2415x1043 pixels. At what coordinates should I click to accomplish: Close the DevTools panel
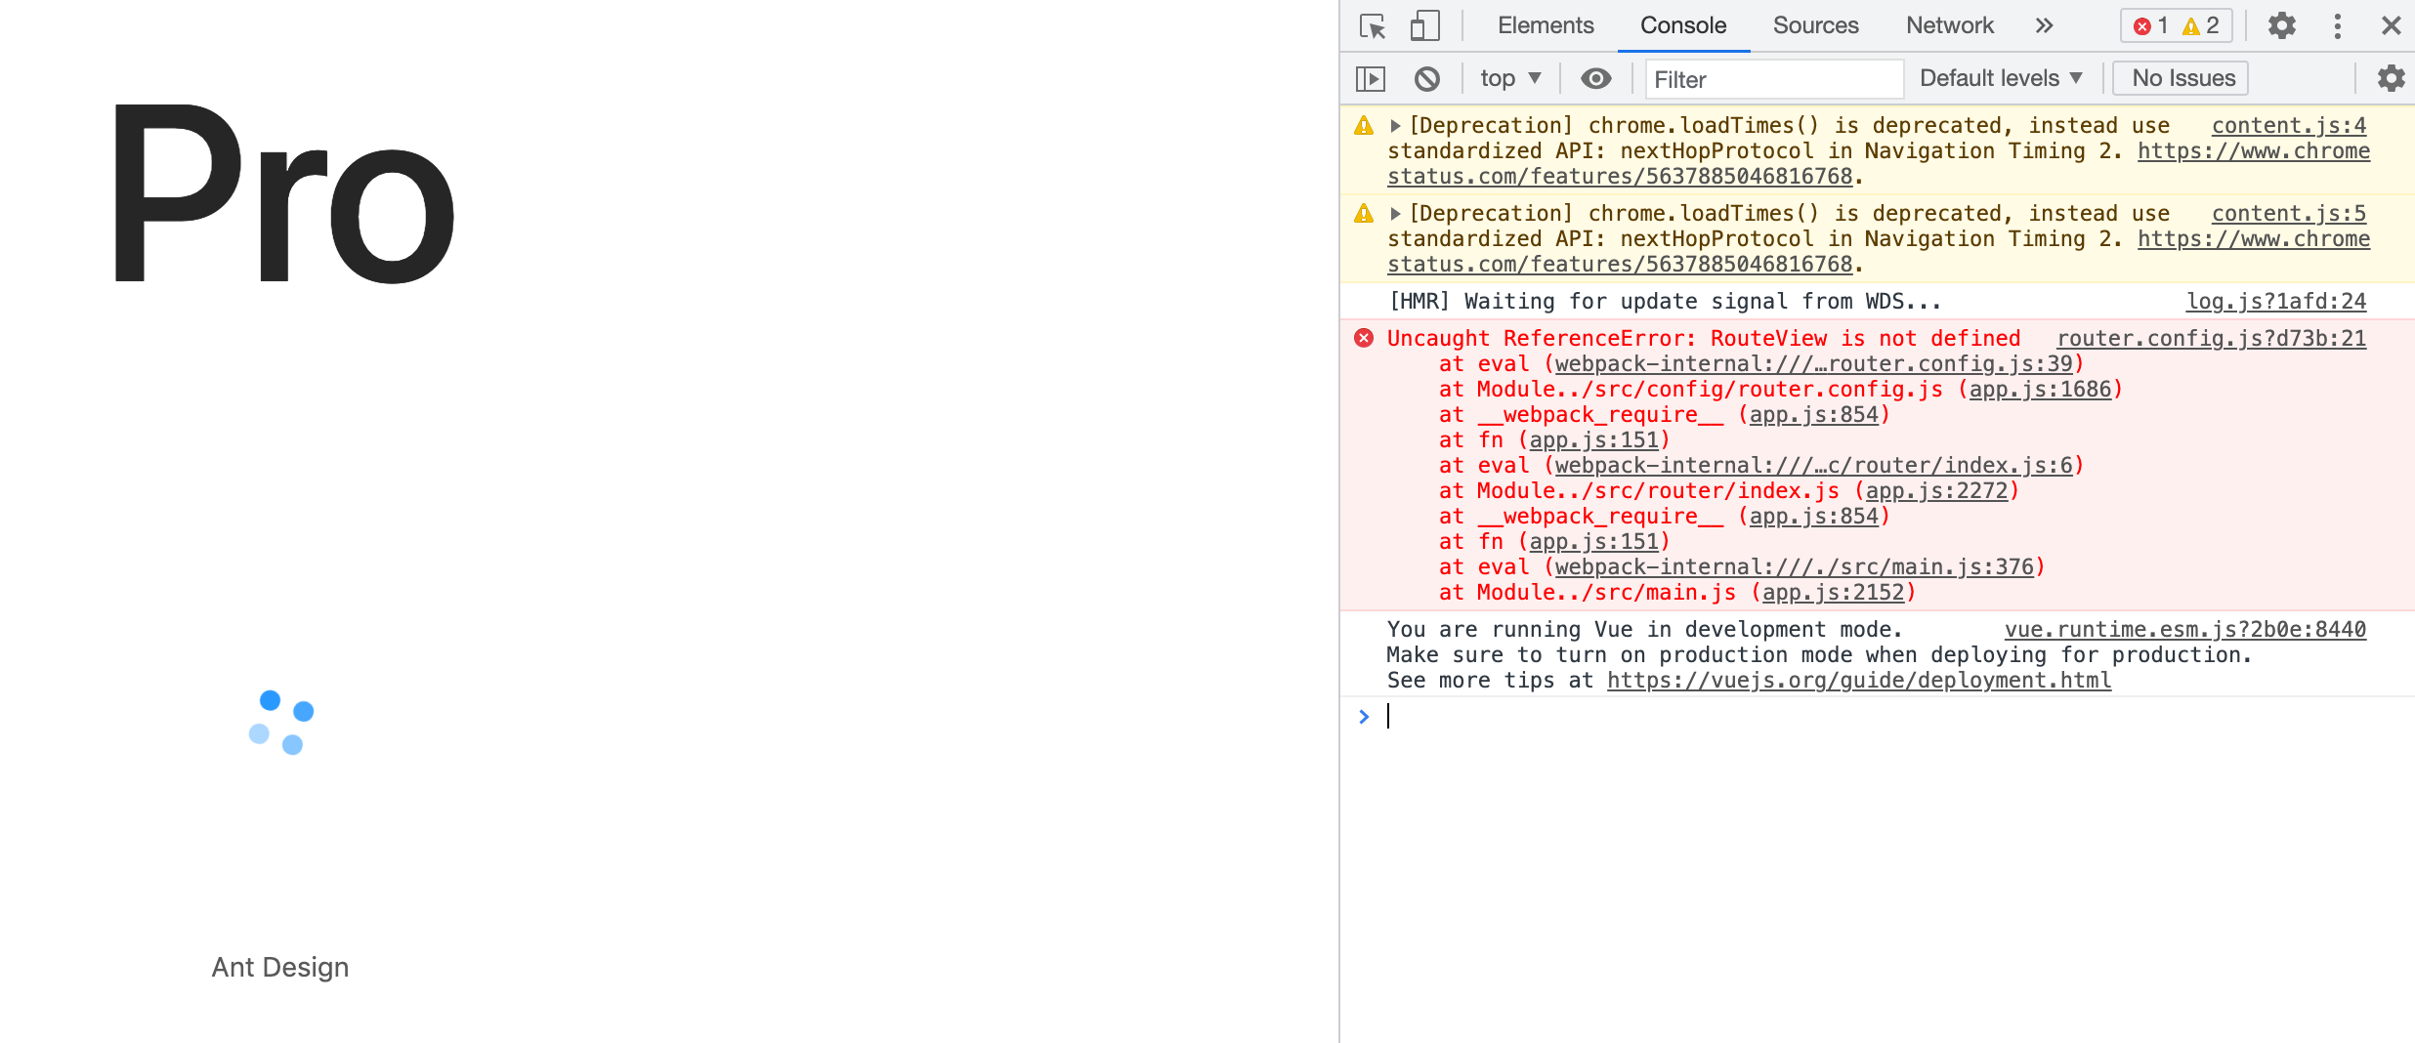click(2391, 26)
